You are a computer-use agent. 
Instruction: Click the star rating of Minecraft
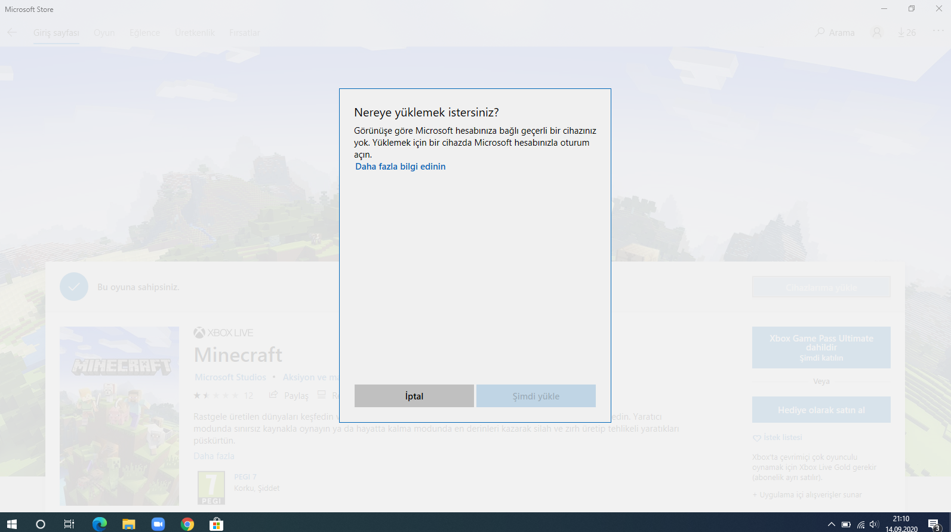coord(217,395)
